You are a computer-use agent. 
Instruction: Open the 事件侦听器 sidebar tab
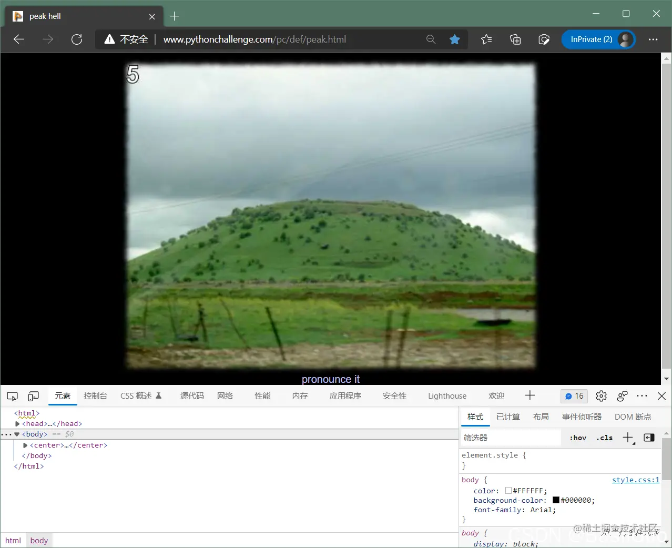click(582, 417)
